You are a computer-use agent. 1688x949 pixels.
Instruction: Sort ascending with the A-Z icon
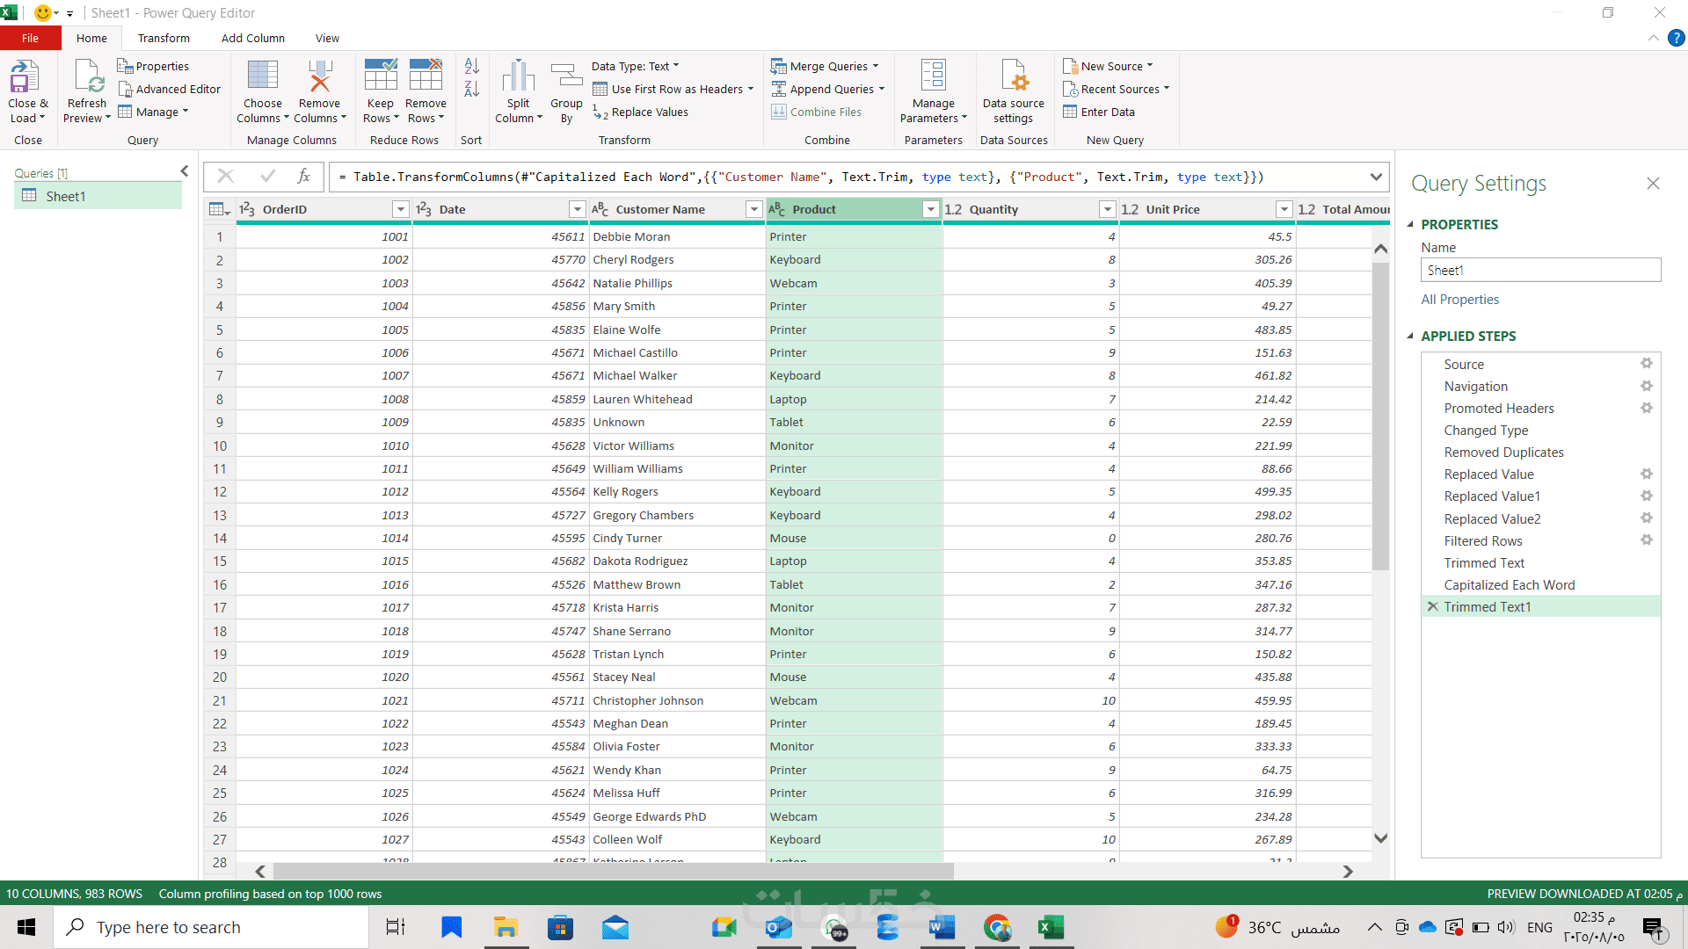(x=471, y=66)
